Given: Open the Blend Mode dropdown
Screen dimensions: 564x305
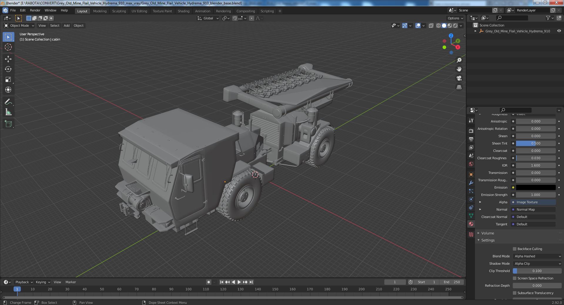Looking at the screenshot, I should coord(537,256).
